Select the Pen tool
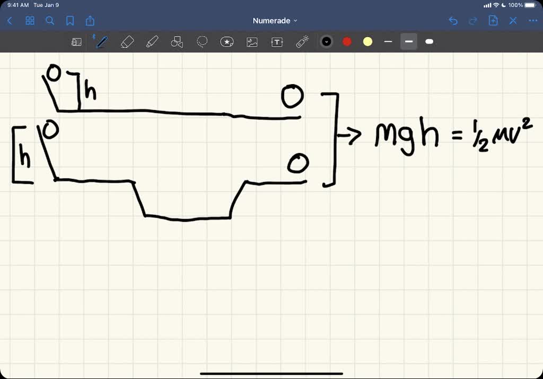The width and height of the screenshot is (543, 379). [x=101, y=42]
